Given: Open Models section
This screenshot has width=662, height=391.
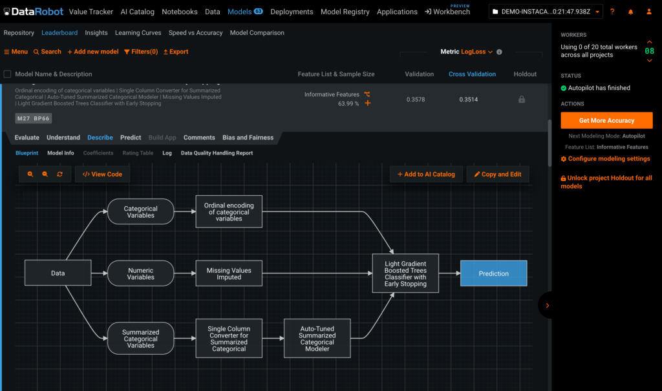Looking at the screenshot, I should [245, 12].
